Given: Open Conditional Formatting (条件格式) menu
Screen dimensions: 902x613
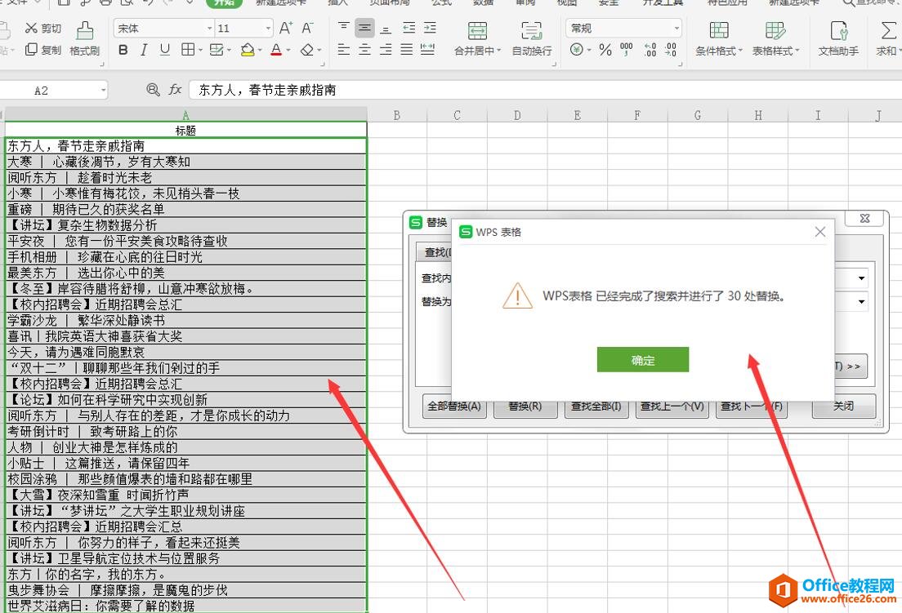Looking at the screenshot, I should pyautogui.click(x=718, y=39).
